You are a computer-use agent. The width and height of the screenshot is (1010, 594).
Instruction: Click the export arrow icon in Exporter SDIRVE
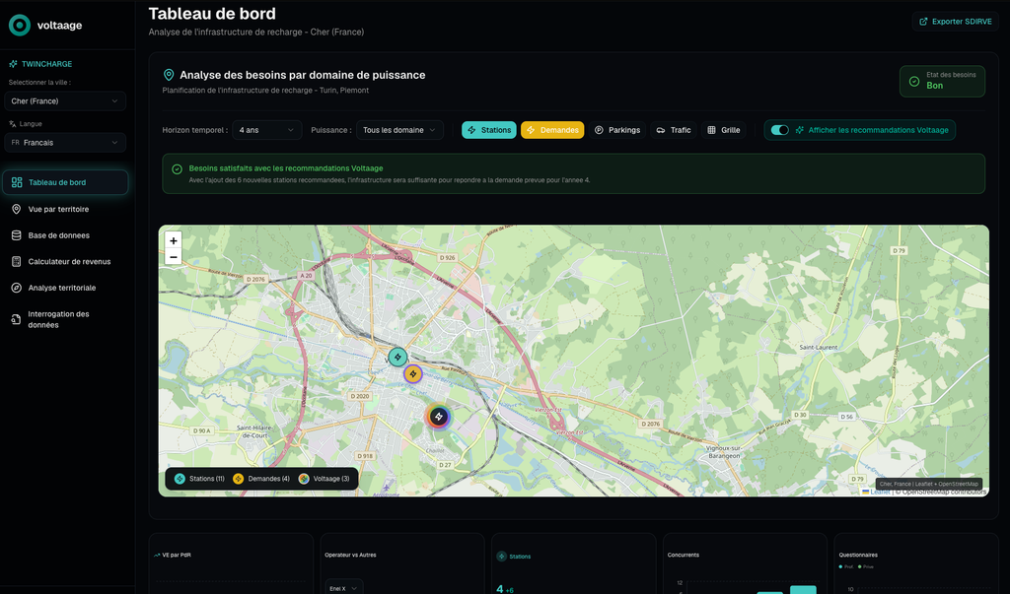tap(923, 22)
